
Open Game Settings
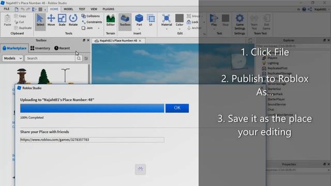[x=239, y=22]
